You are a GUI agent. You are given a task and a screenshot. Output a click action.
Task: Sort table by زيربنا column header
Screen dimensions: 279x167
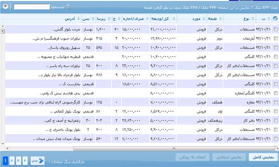pyautogui.click(x=101, y=19)
